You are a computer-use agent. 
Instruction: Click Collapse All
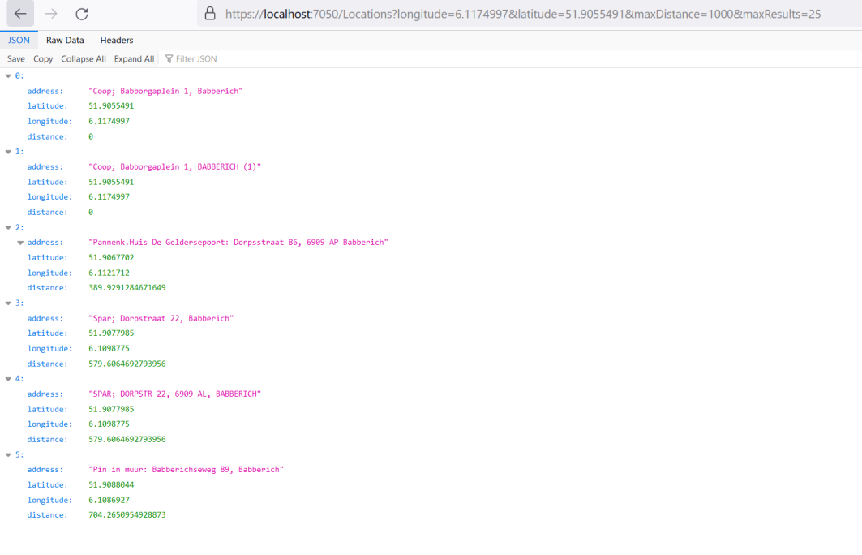click(83, 59)
